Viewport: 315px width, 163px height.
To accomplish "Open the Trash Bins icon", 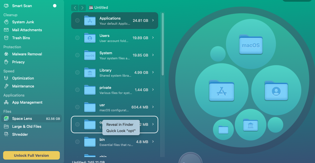I will point(6,38).
